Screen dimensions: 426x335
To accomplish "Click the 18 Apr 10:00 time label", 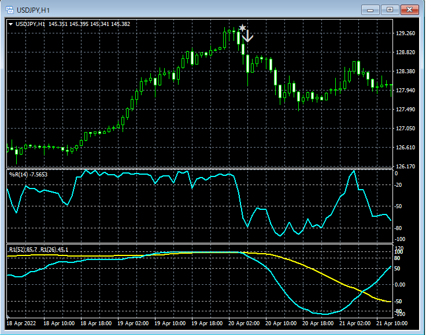I will pos(59,323).
